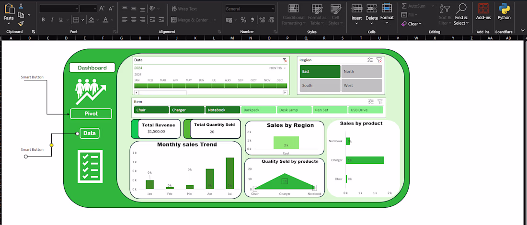Click the Item slicer multi-select icon
The image size is (527, 225).
[x=371, y=101]
